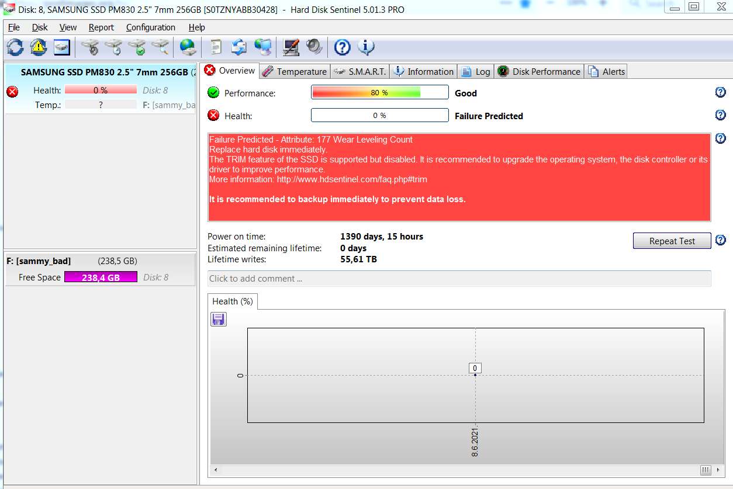Click the '0 days' remaining lifetime value
The width and height of the screenshot is (733, 489).
click(x=353, y=248)
